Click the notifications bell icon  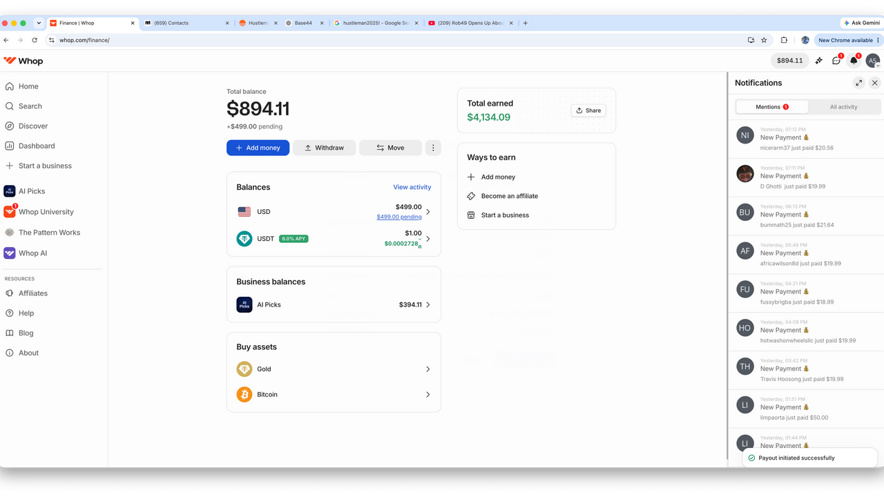854,61
